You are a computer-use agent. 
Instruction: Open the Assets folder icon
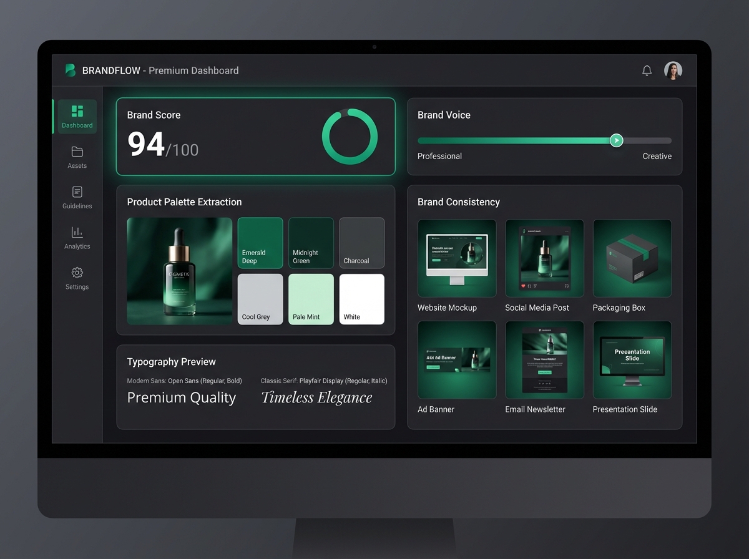coord(77,152)
